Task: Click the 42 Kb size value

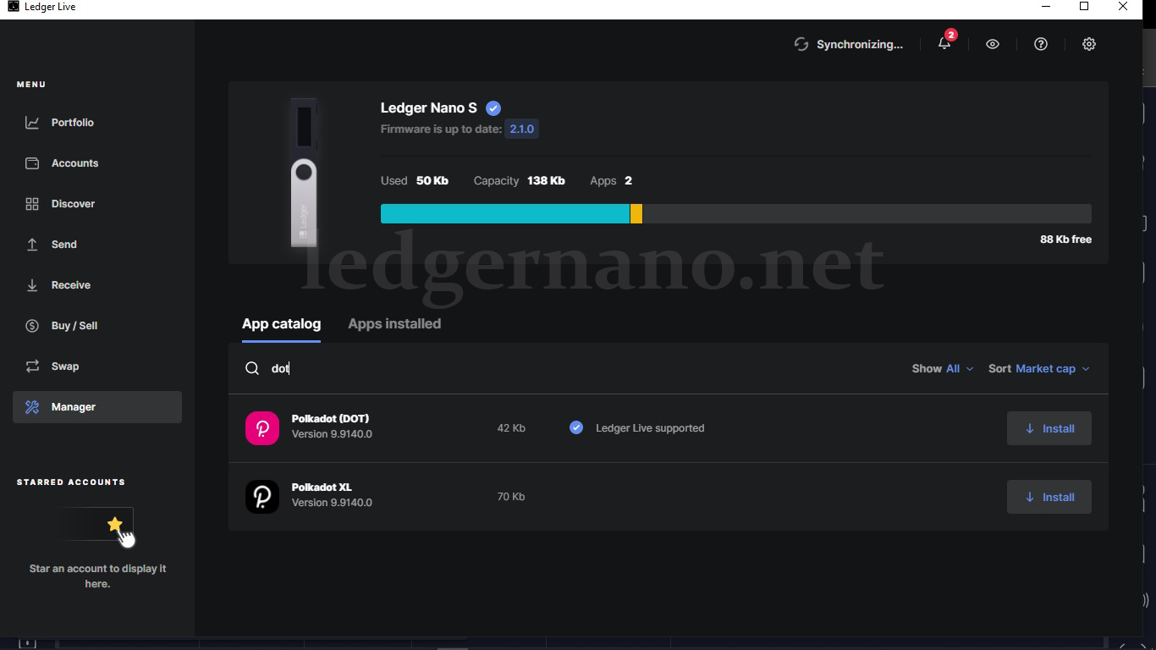Action: tap(511, 428)
